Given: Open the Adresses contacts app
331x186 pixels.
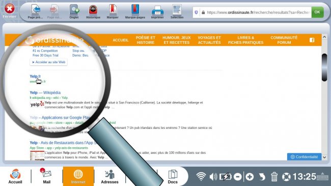Looking at the screenshot, I should click(x=109, y=176).
